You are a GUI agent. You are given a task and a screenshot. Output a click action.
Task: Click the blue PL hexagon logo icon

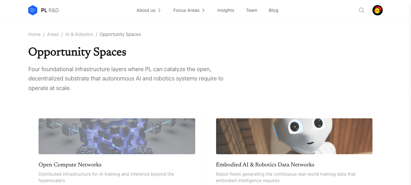[33, 10]
